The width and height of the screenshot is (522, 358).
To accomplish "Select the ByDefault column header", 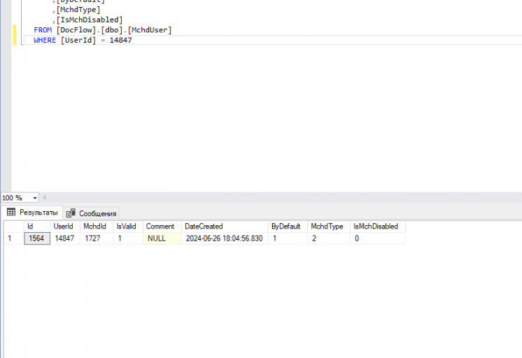I will click(288, 227).
